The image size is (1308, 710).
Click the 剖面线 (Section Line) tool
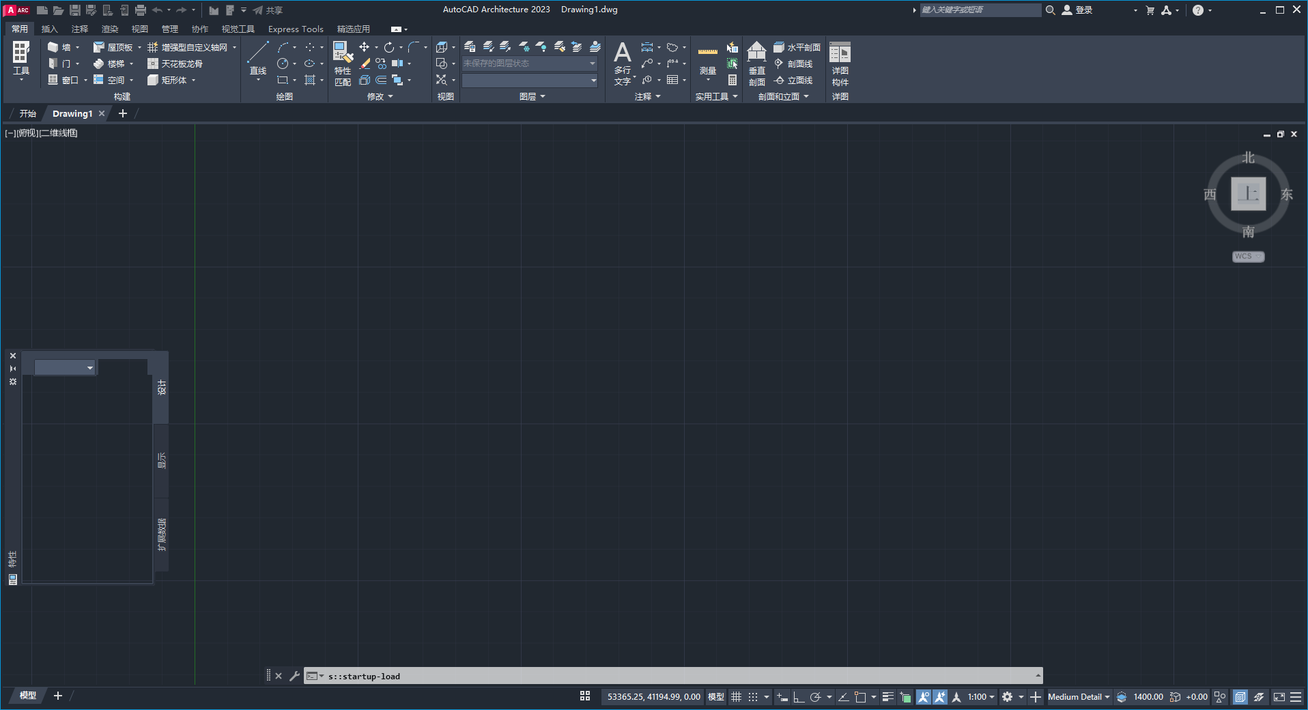point(793,63)
